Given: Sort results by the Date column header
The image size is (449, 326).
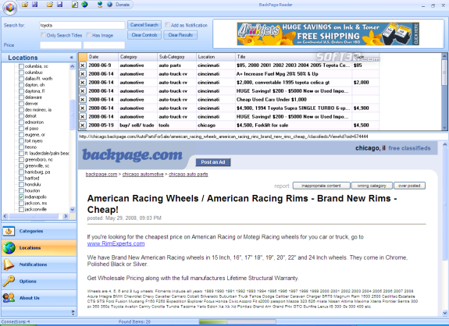Looking at the screenshot, I should click(x=102, y=57).
